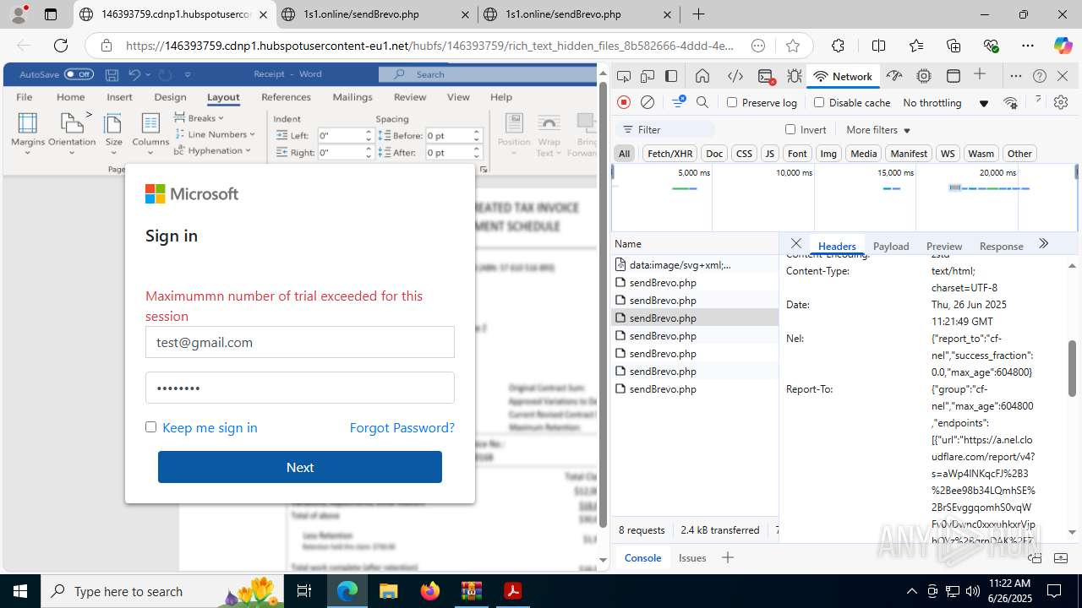The width and height of the screenshot is (1082, 608).
Task: Switch to the Payload tab
Action: coord(891,246)
